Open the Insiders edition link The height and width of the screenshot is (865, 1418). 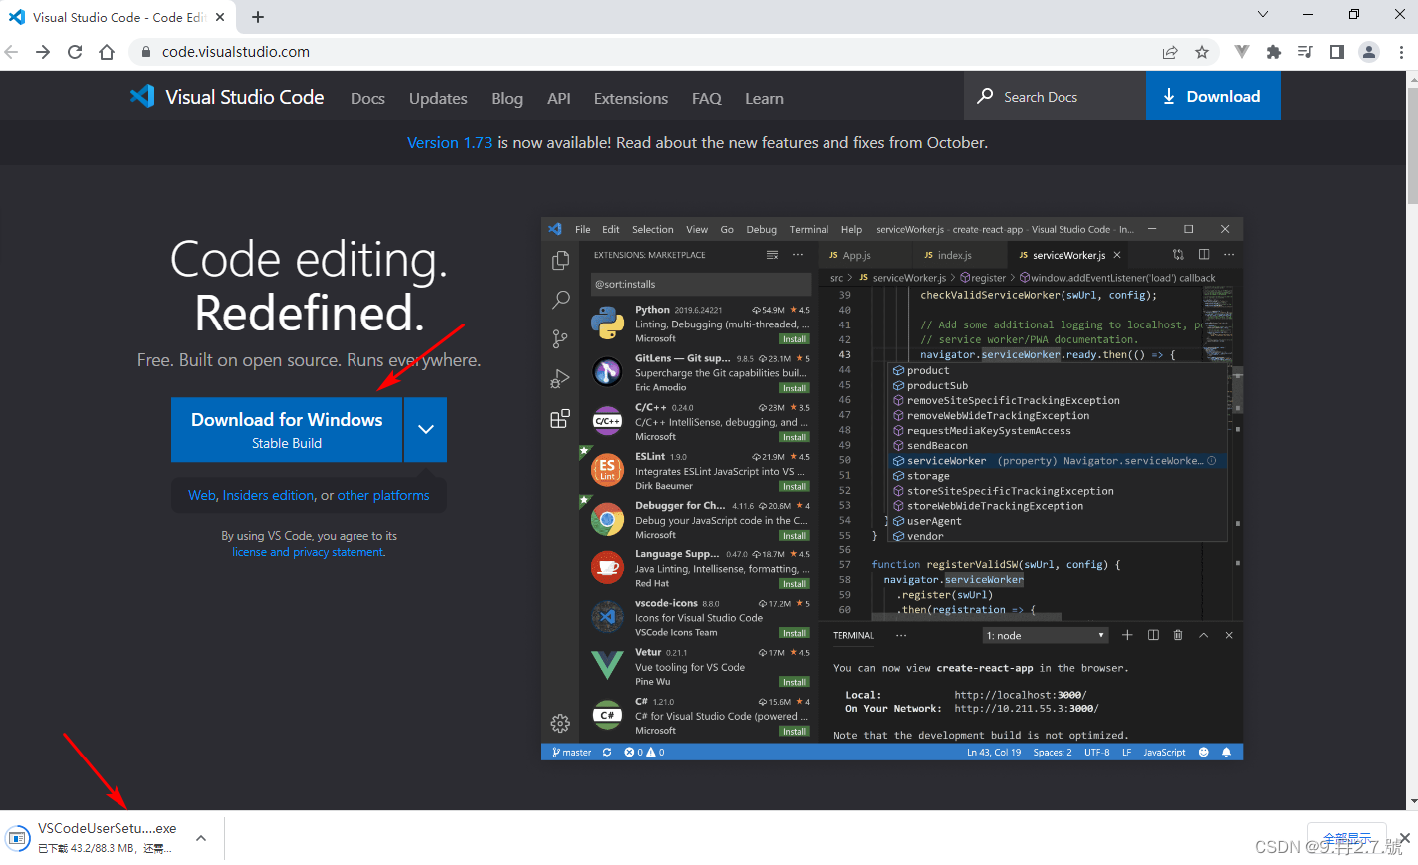(x=269, y=495)
